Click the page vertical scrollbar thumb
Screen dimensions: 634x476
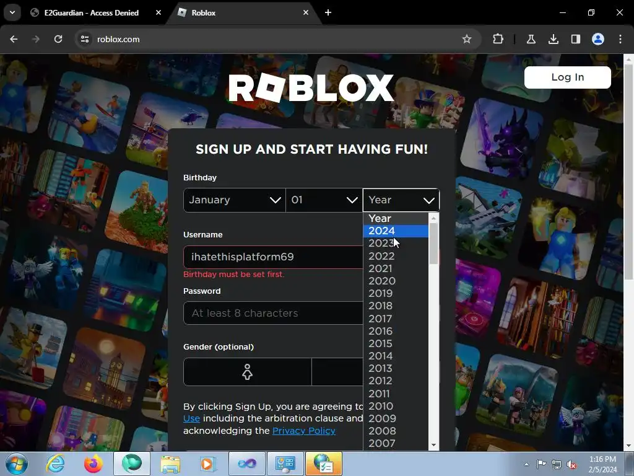tap(629, 172)
